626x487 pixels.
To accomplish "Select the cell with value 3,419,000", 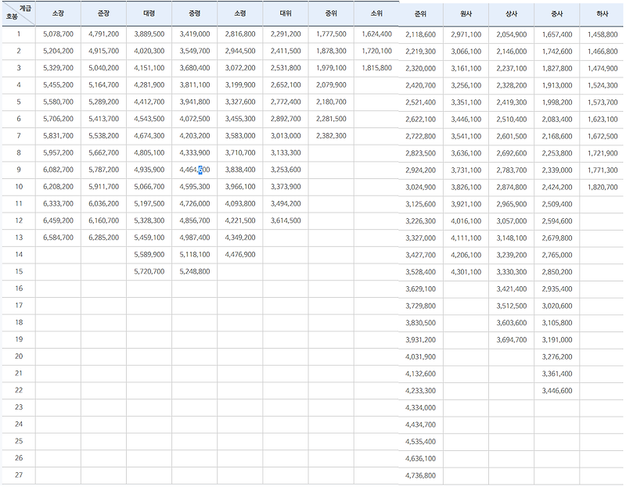I will 195,34.
